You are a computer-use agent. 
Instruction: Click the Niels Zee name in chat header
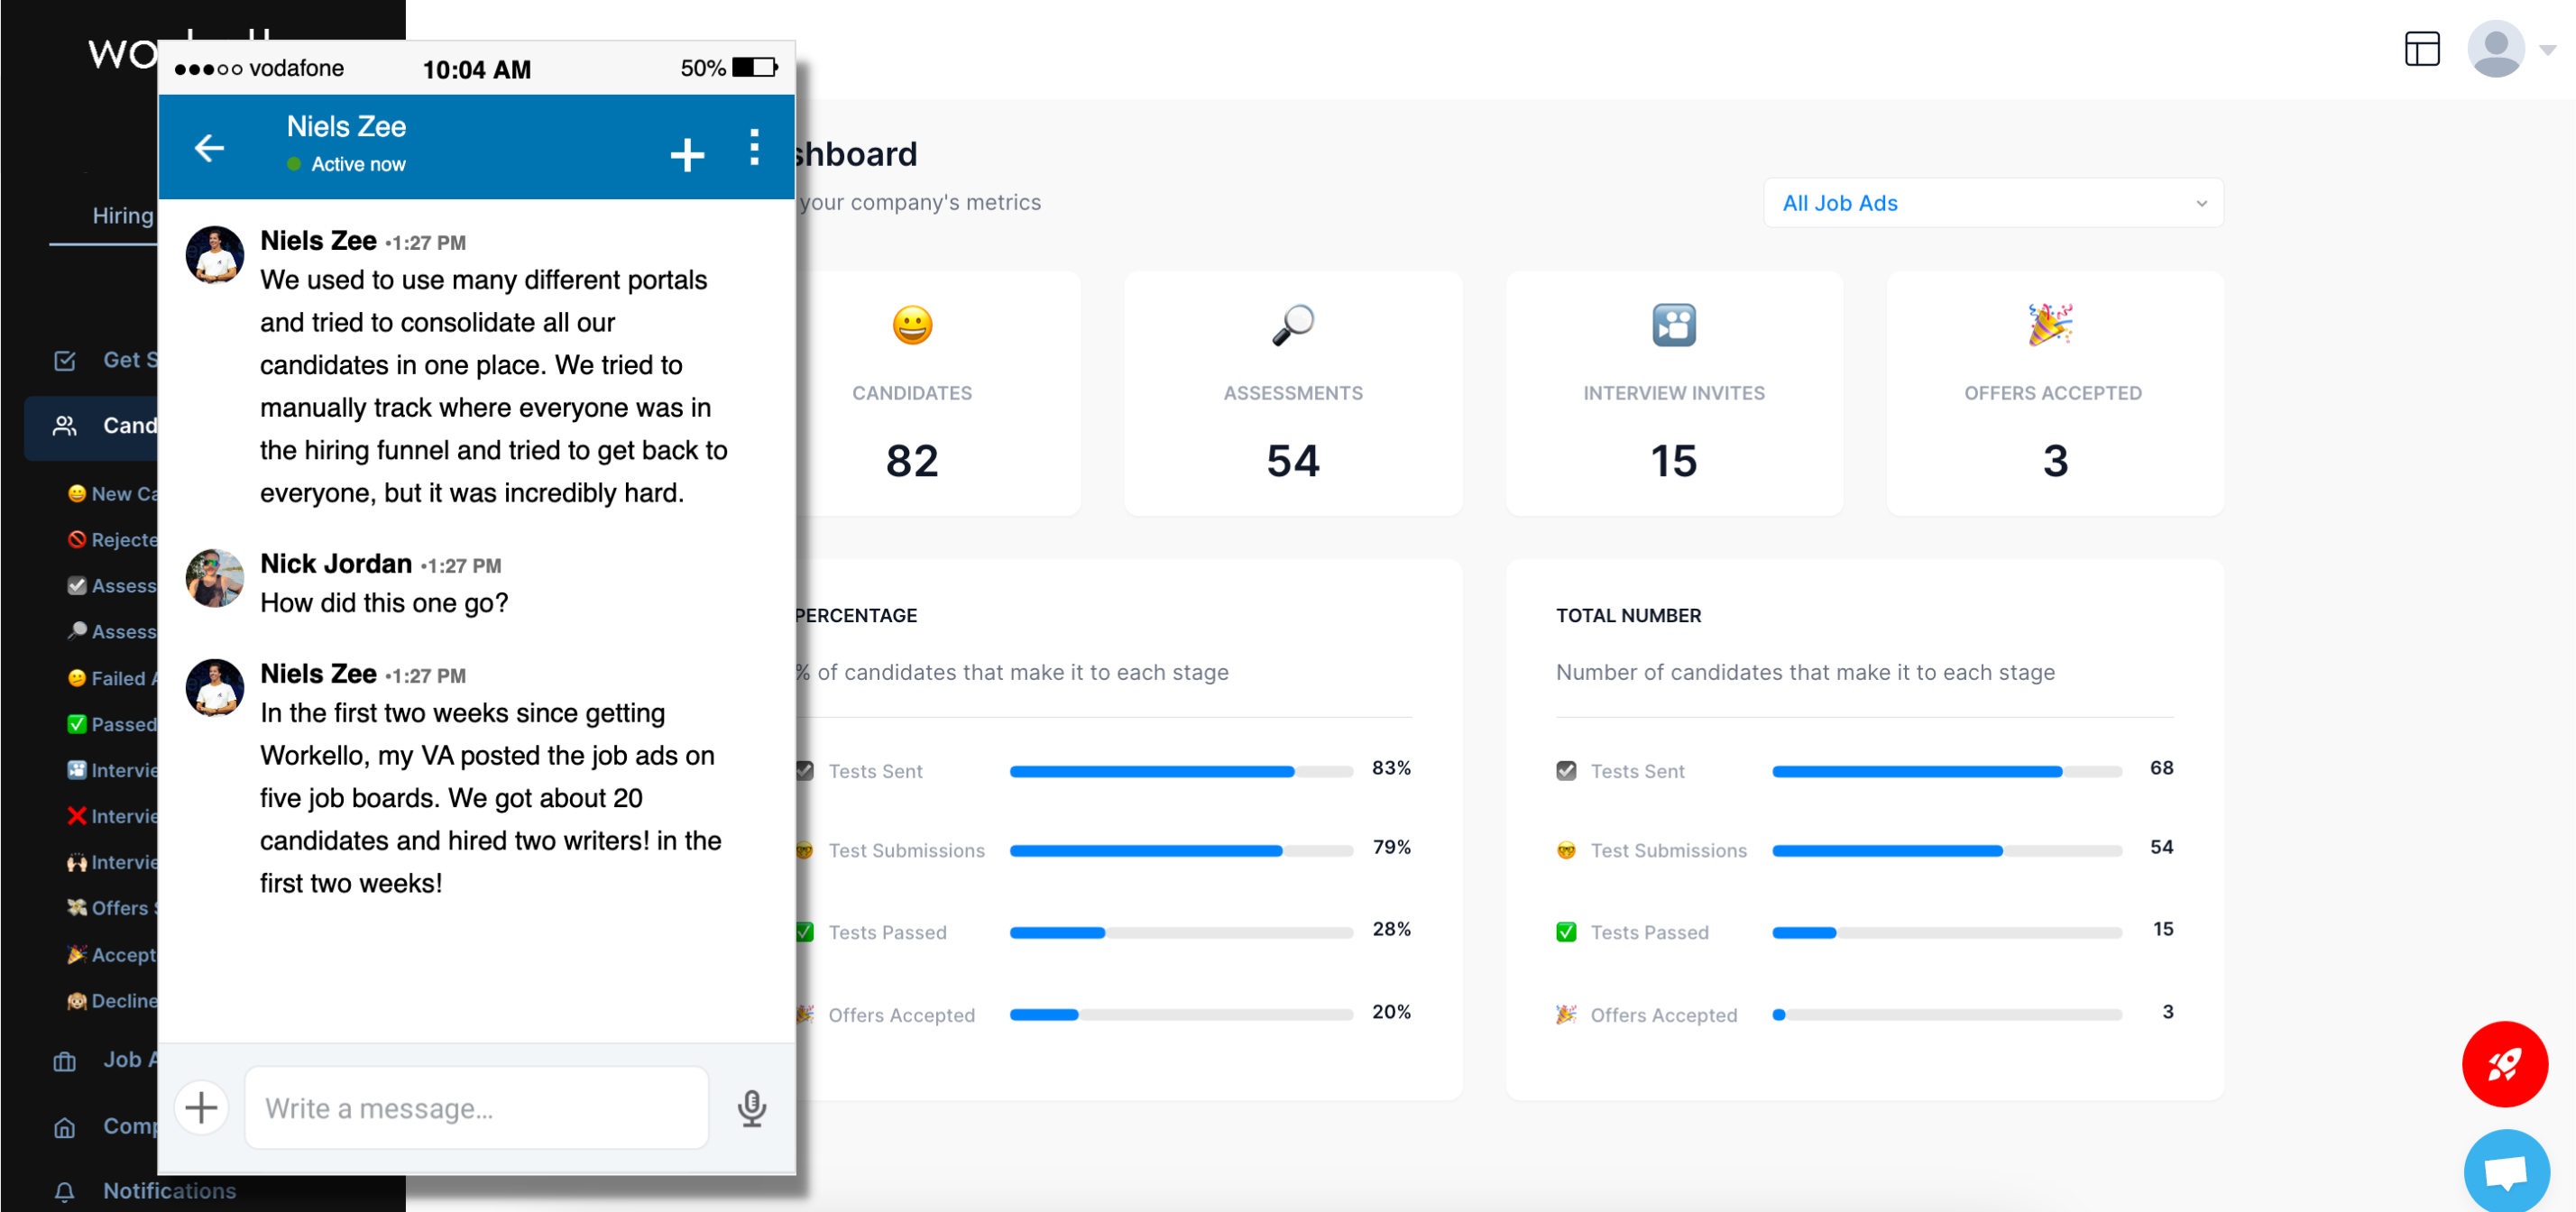(346, 127)
